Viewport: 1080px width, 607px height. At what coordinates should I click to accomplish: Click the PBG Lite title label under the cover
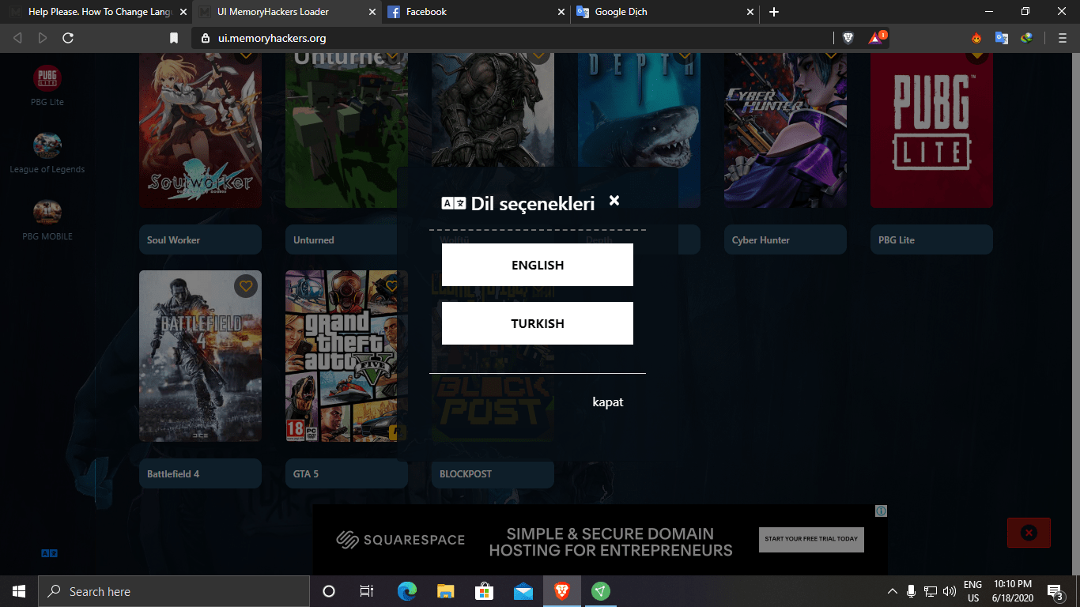931,239
